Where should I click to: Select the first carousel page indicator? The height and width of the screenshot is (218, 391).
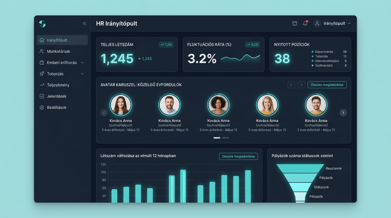coord(217,138)
